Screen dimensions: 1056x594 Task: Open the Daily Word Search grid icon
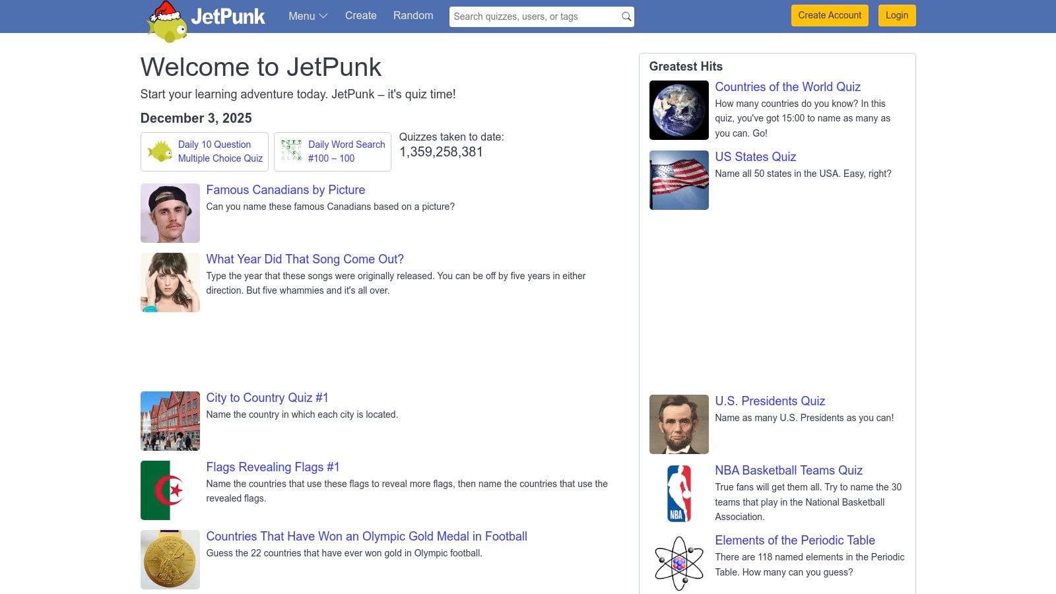pos(290,151)
